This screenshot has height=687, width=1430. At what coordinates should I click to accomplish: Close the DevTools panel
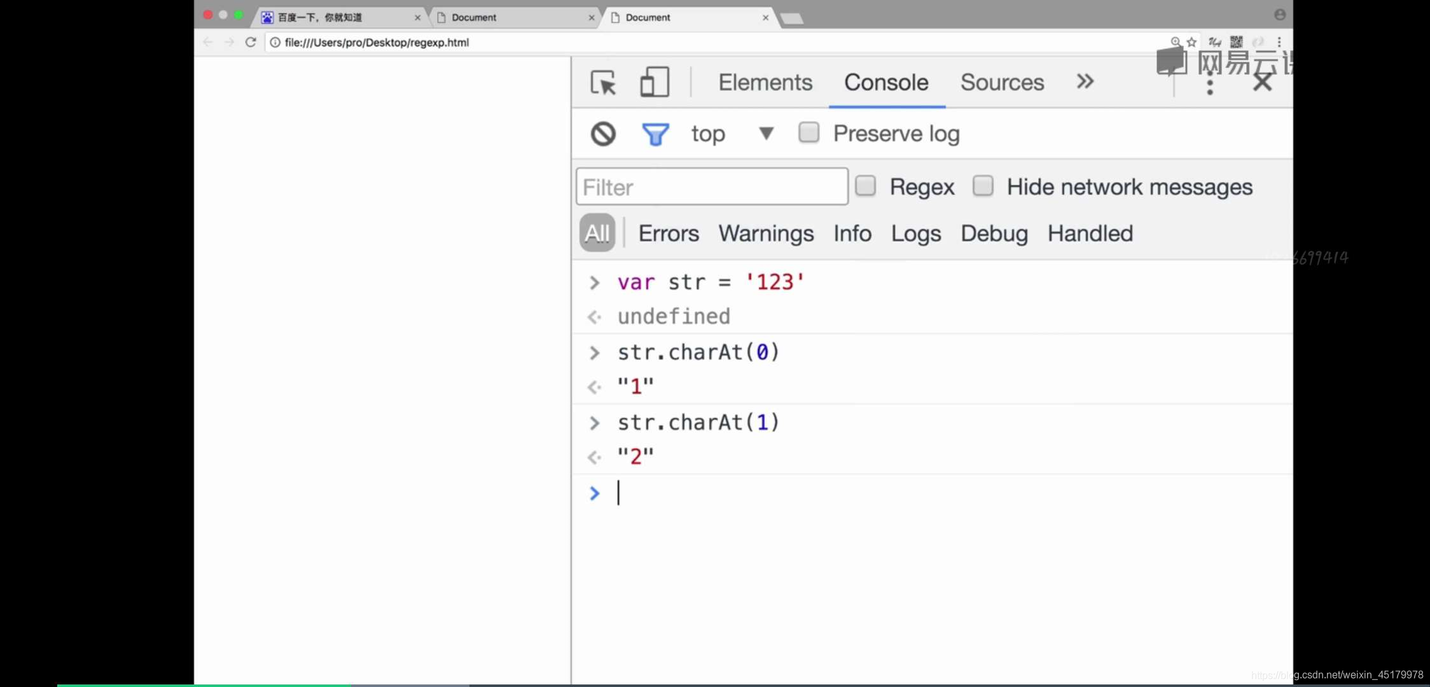[1262, 83]
